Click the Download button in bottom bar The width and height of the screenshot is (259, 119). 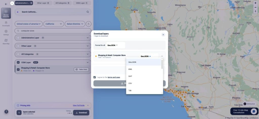pyautogui.click(x=81, y=113)
